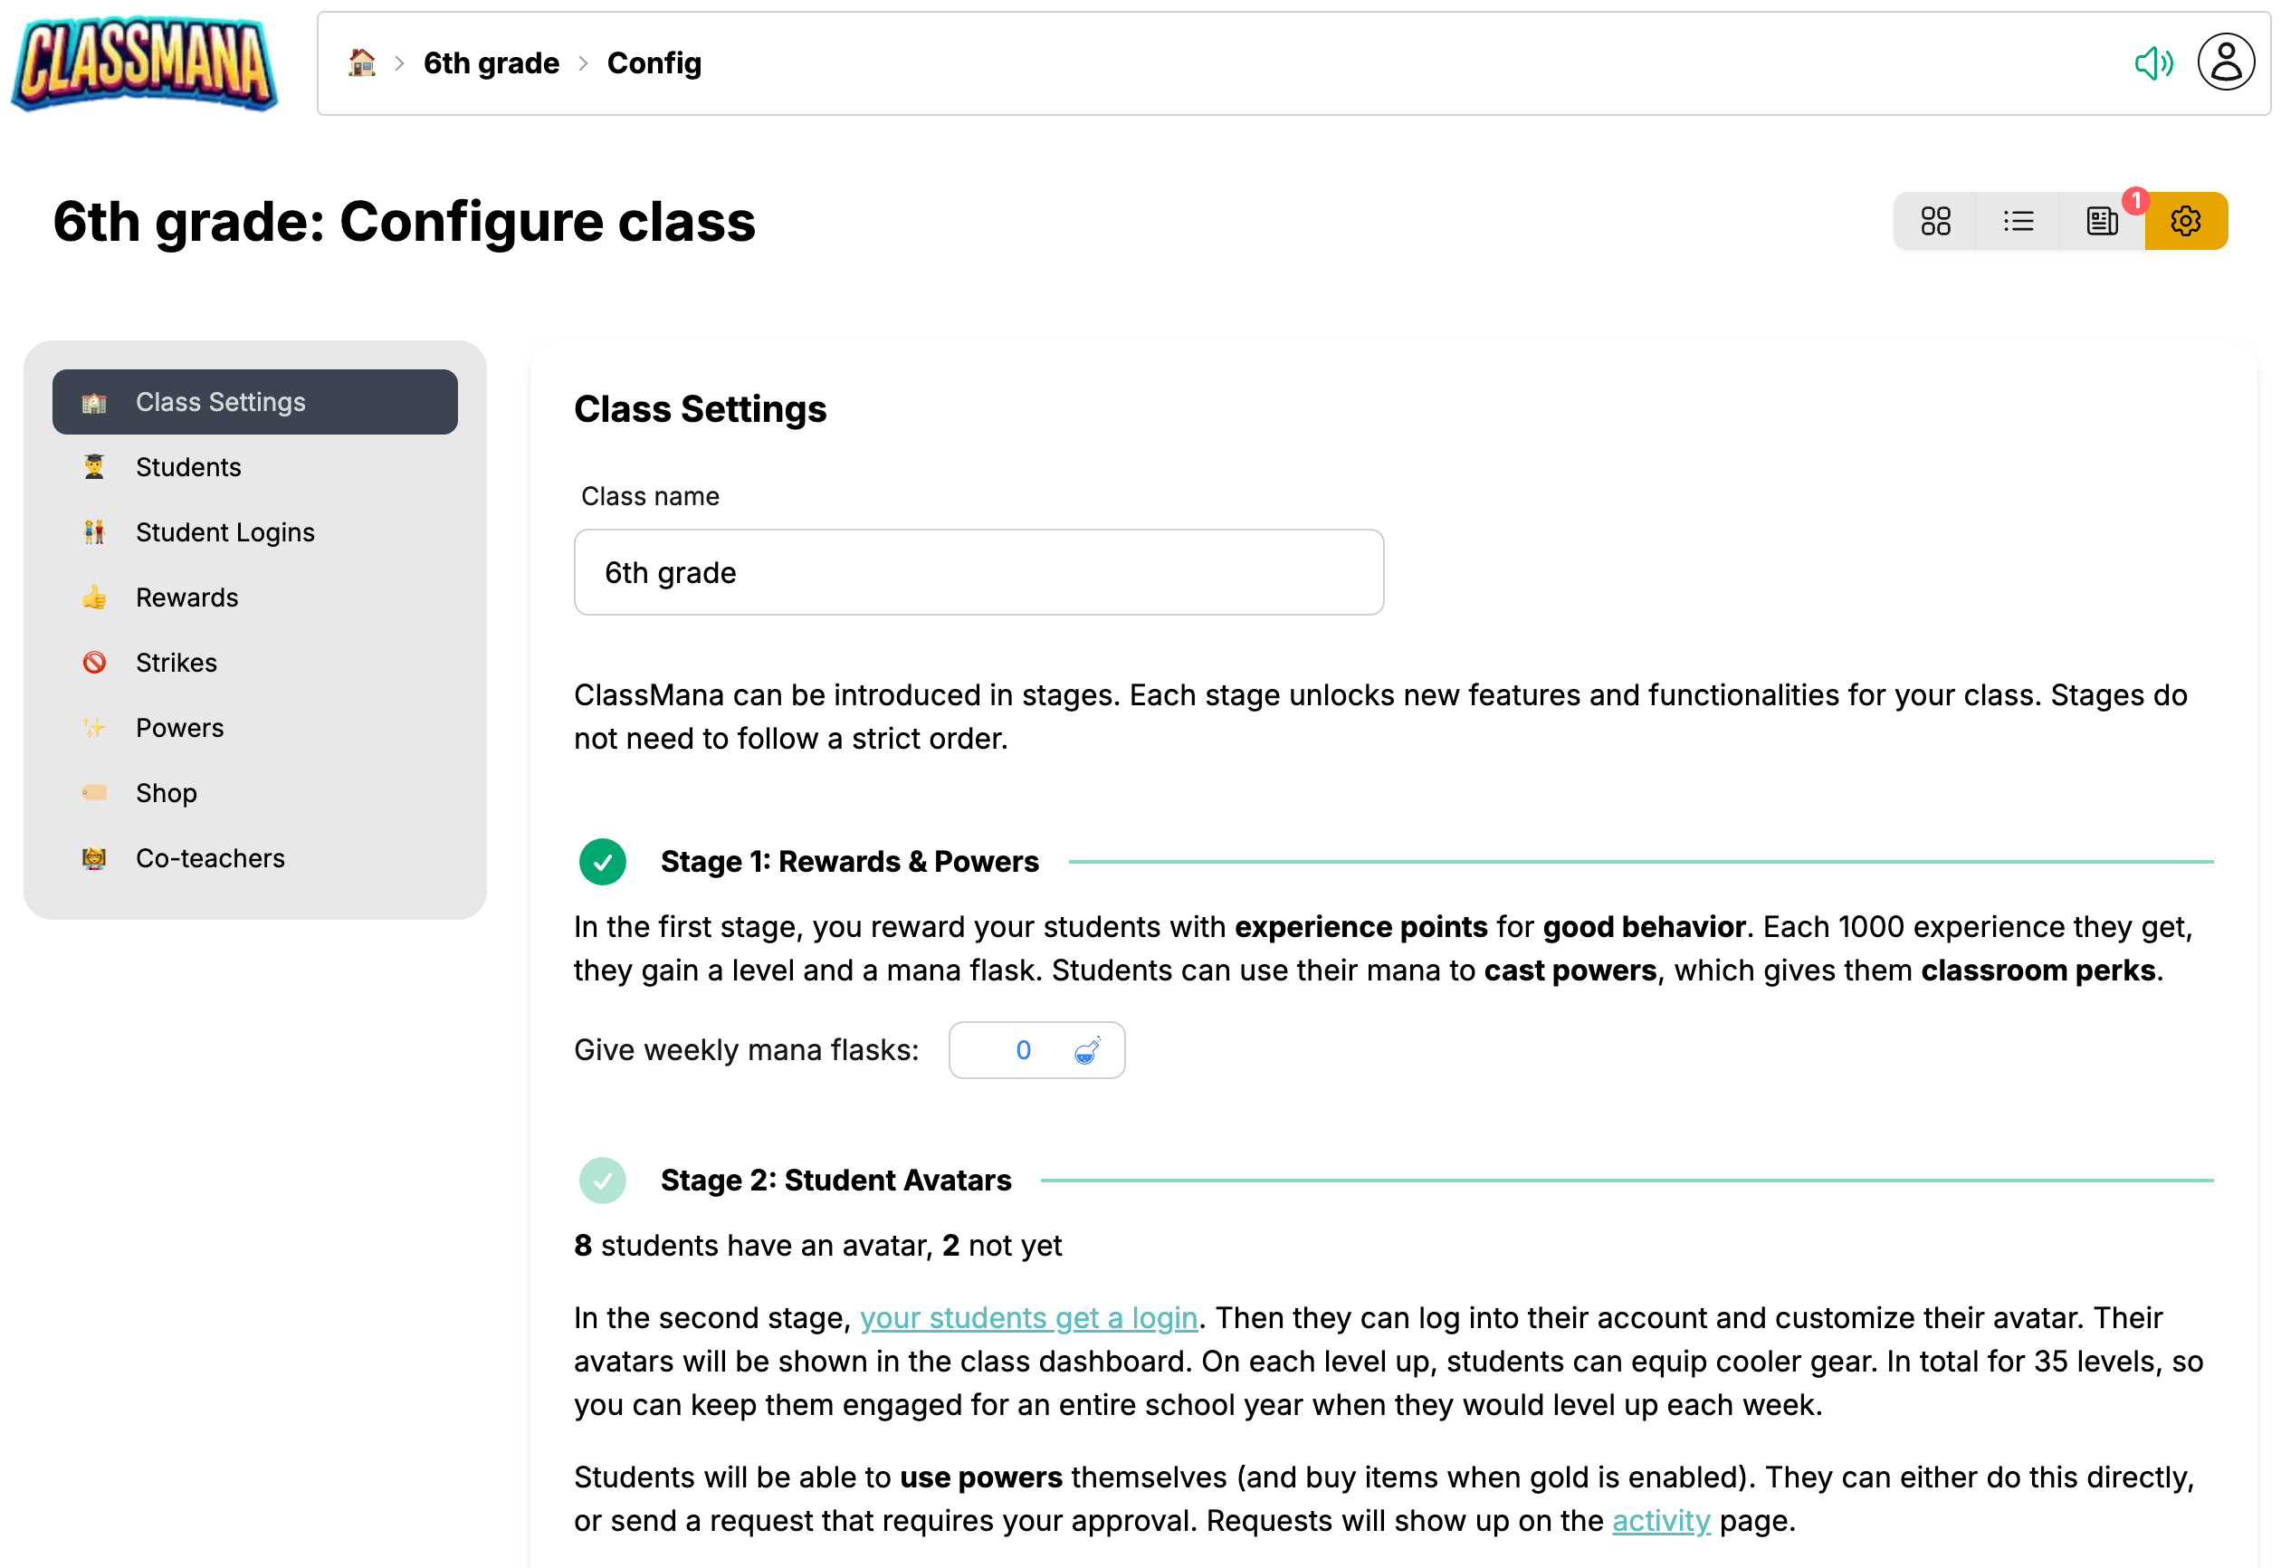Open the activity page link
2281x1568 pixels.
[x=1660, y=1520]
